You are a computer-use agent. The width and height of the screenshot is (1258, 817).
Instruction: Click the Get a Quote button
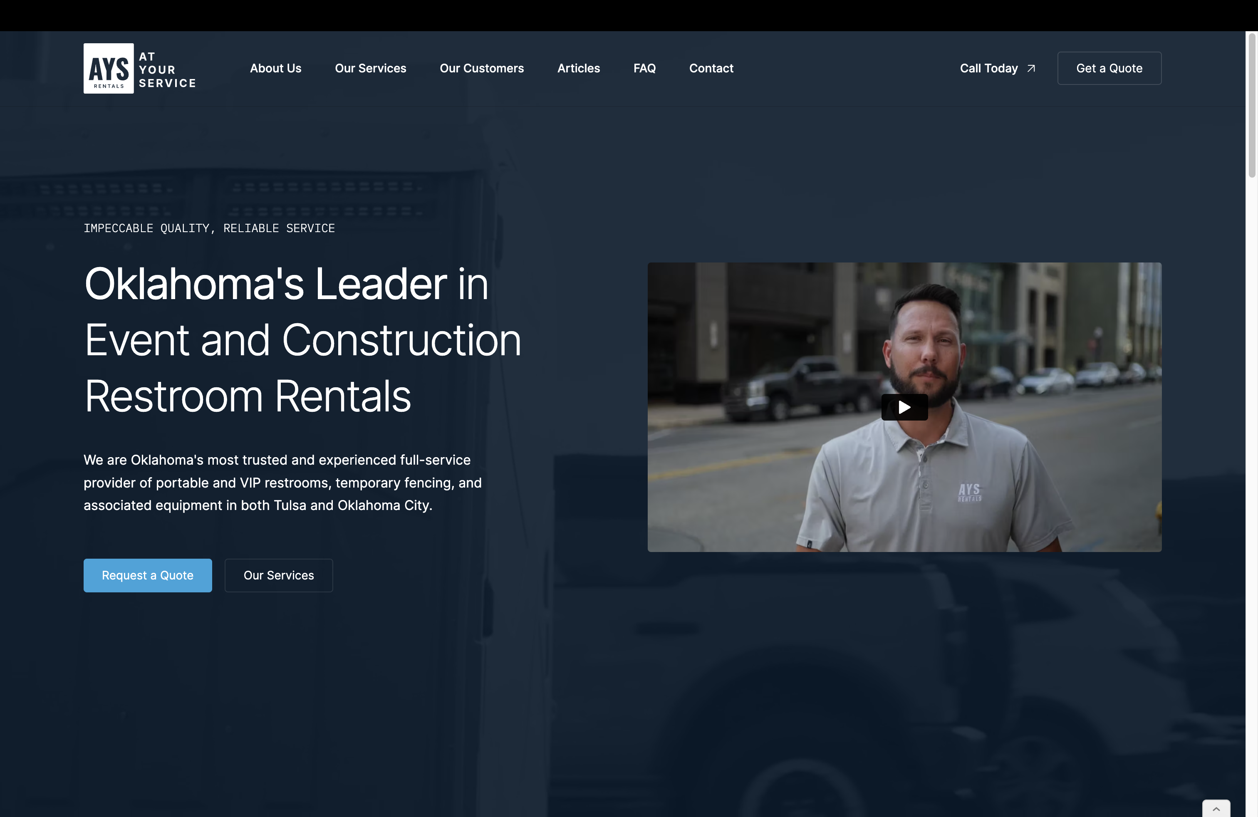pos(1109,68)
